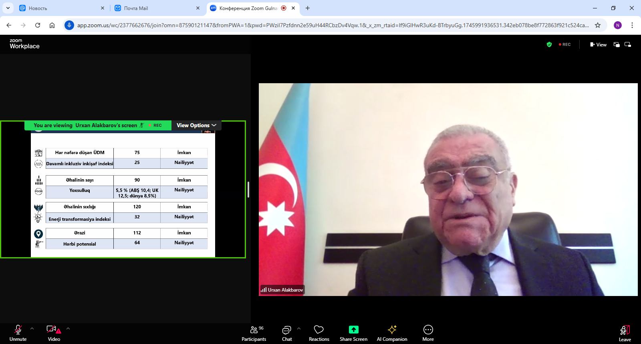
Task: Leave the Zoom meeting
Action: point(625,333)
